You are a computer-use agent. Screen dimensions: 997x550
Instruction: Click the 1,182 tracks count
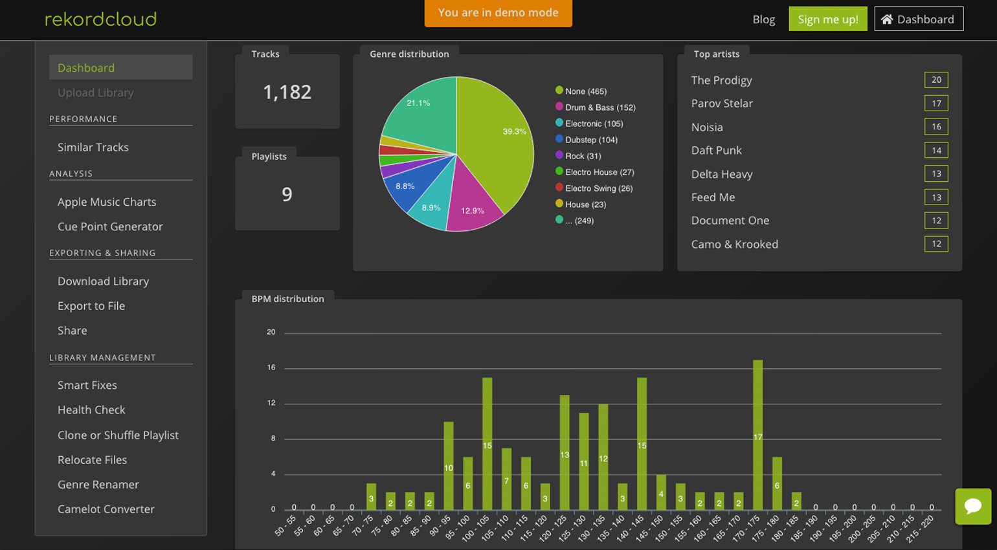point(287,92)
